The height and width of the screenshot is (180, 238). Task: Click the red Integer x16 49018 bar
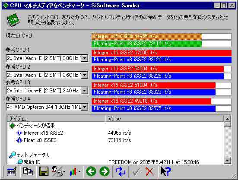pyautogui.click(x=152, y=101)
